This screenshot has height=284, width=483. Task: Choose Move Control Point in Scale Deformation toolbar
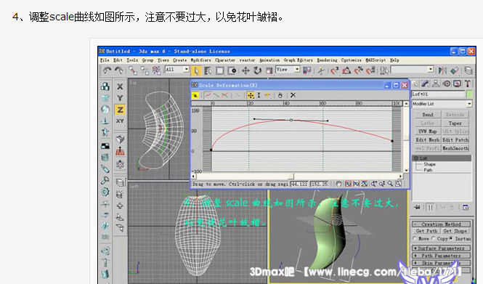(251, 95)
